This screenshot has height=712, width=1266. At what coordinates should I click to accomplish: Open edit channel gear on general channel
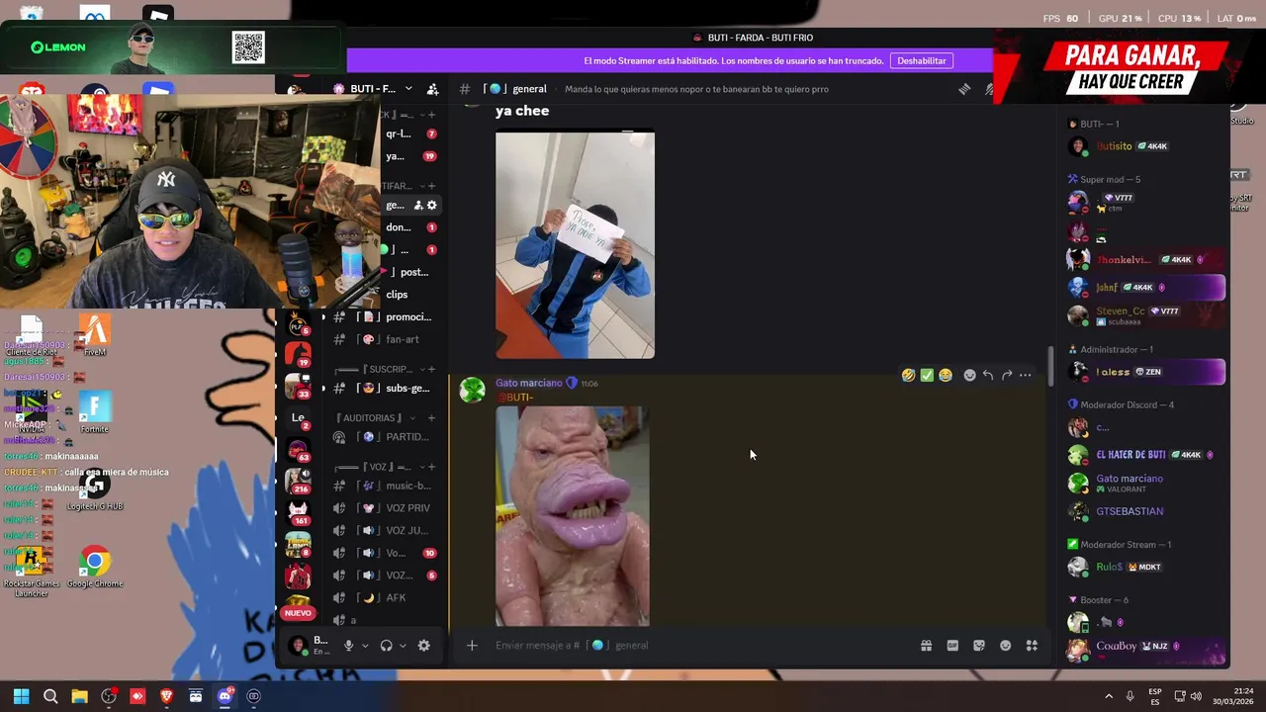click(432, 206)
